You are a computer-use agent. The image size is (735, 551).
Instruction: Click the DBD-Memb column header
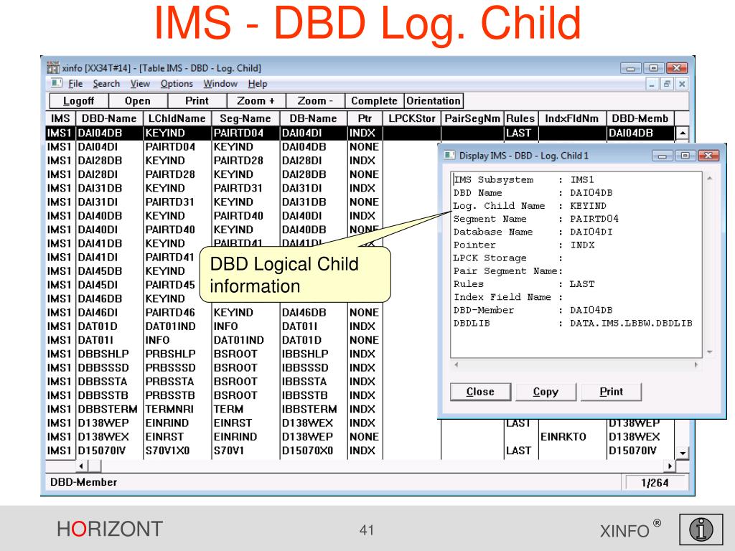[640, 118]
